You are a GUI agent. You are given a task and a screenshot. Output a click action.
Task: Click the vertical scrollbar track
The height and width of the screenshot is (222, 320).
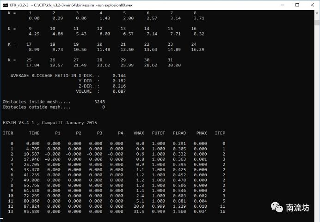316,115
